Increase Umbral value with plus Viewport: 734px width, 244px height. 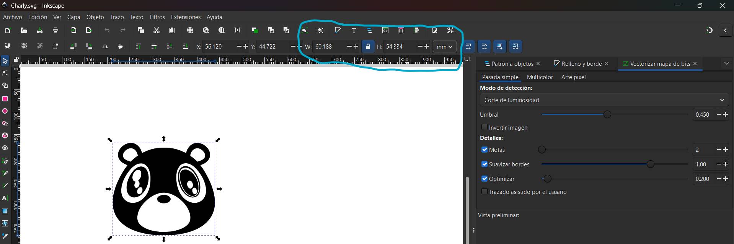pos(725,114)
